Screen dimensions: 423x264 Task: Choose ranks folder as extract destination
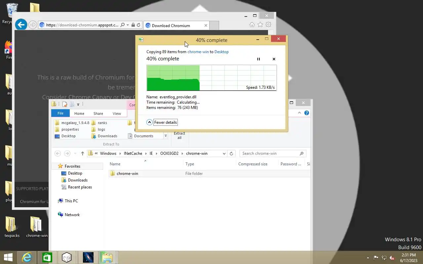coord(99,123)
